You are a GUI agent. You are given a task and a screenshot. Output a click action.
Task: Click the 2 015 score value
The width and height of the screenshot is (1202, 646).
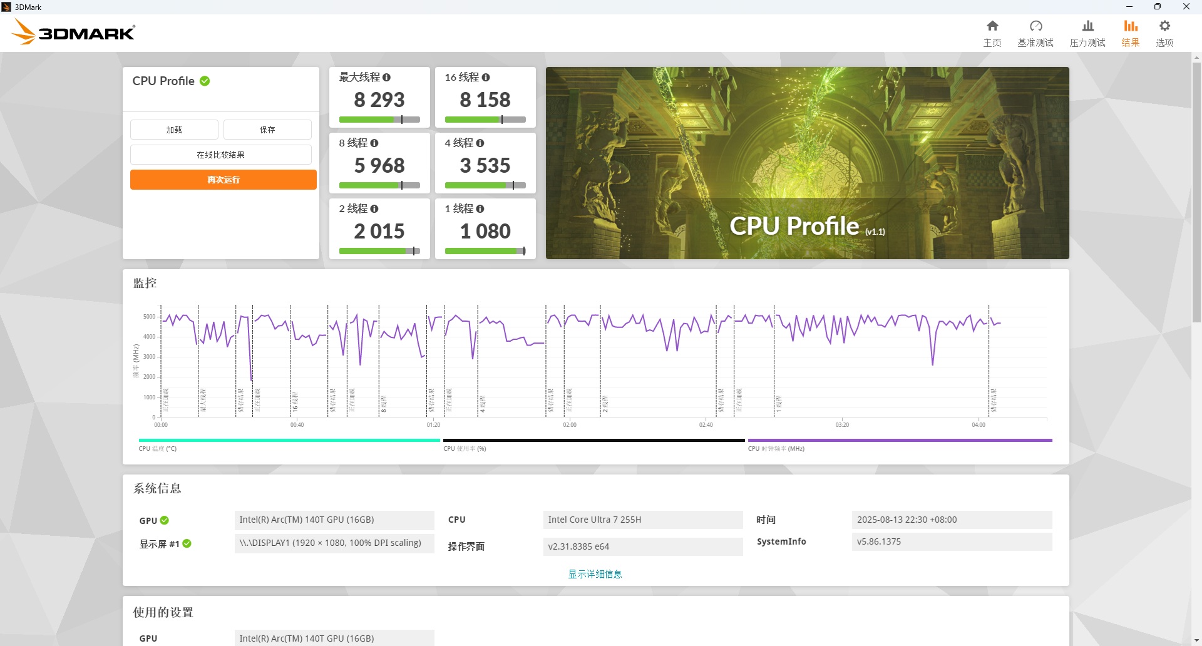click(379, 231)
